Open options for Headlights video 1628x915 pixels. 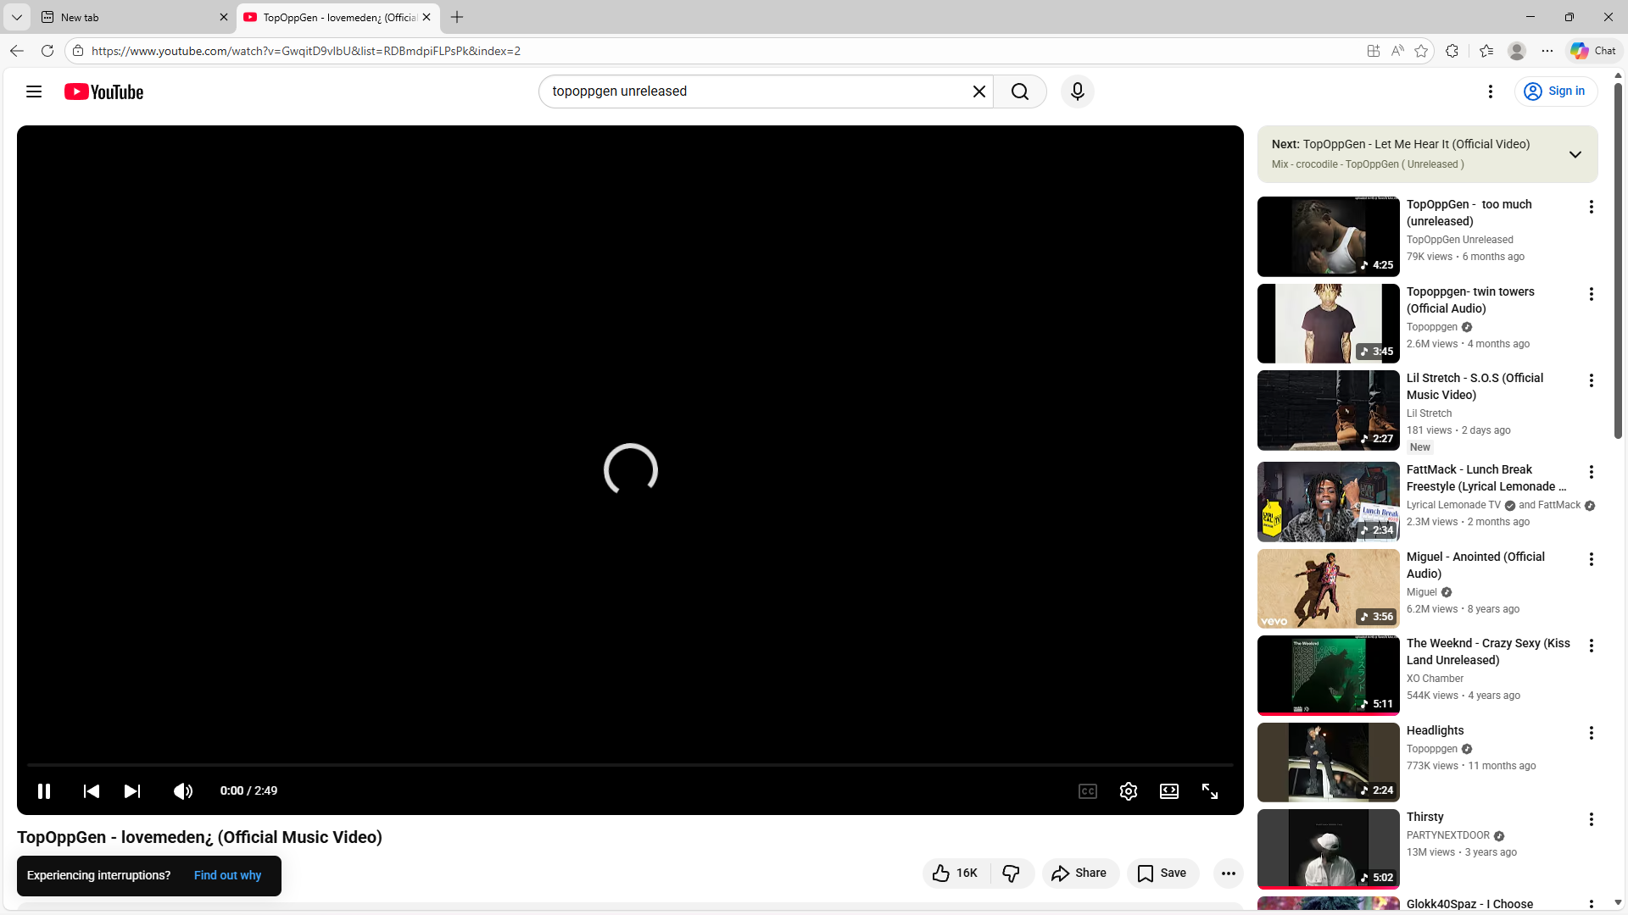point(1592,733)
